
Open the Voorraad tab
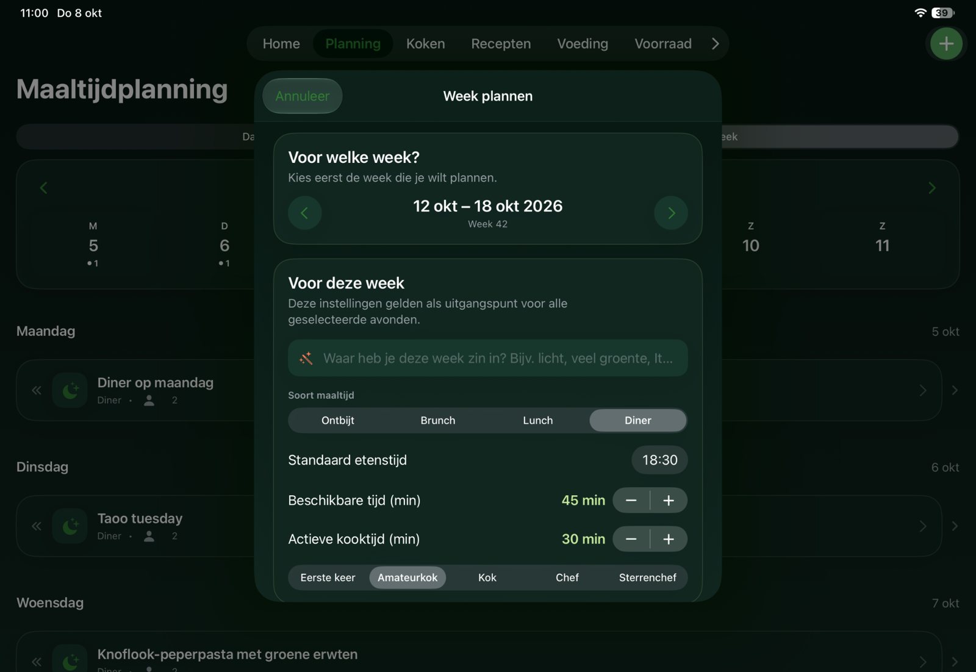pyautogui.click(x=663, y=44)
